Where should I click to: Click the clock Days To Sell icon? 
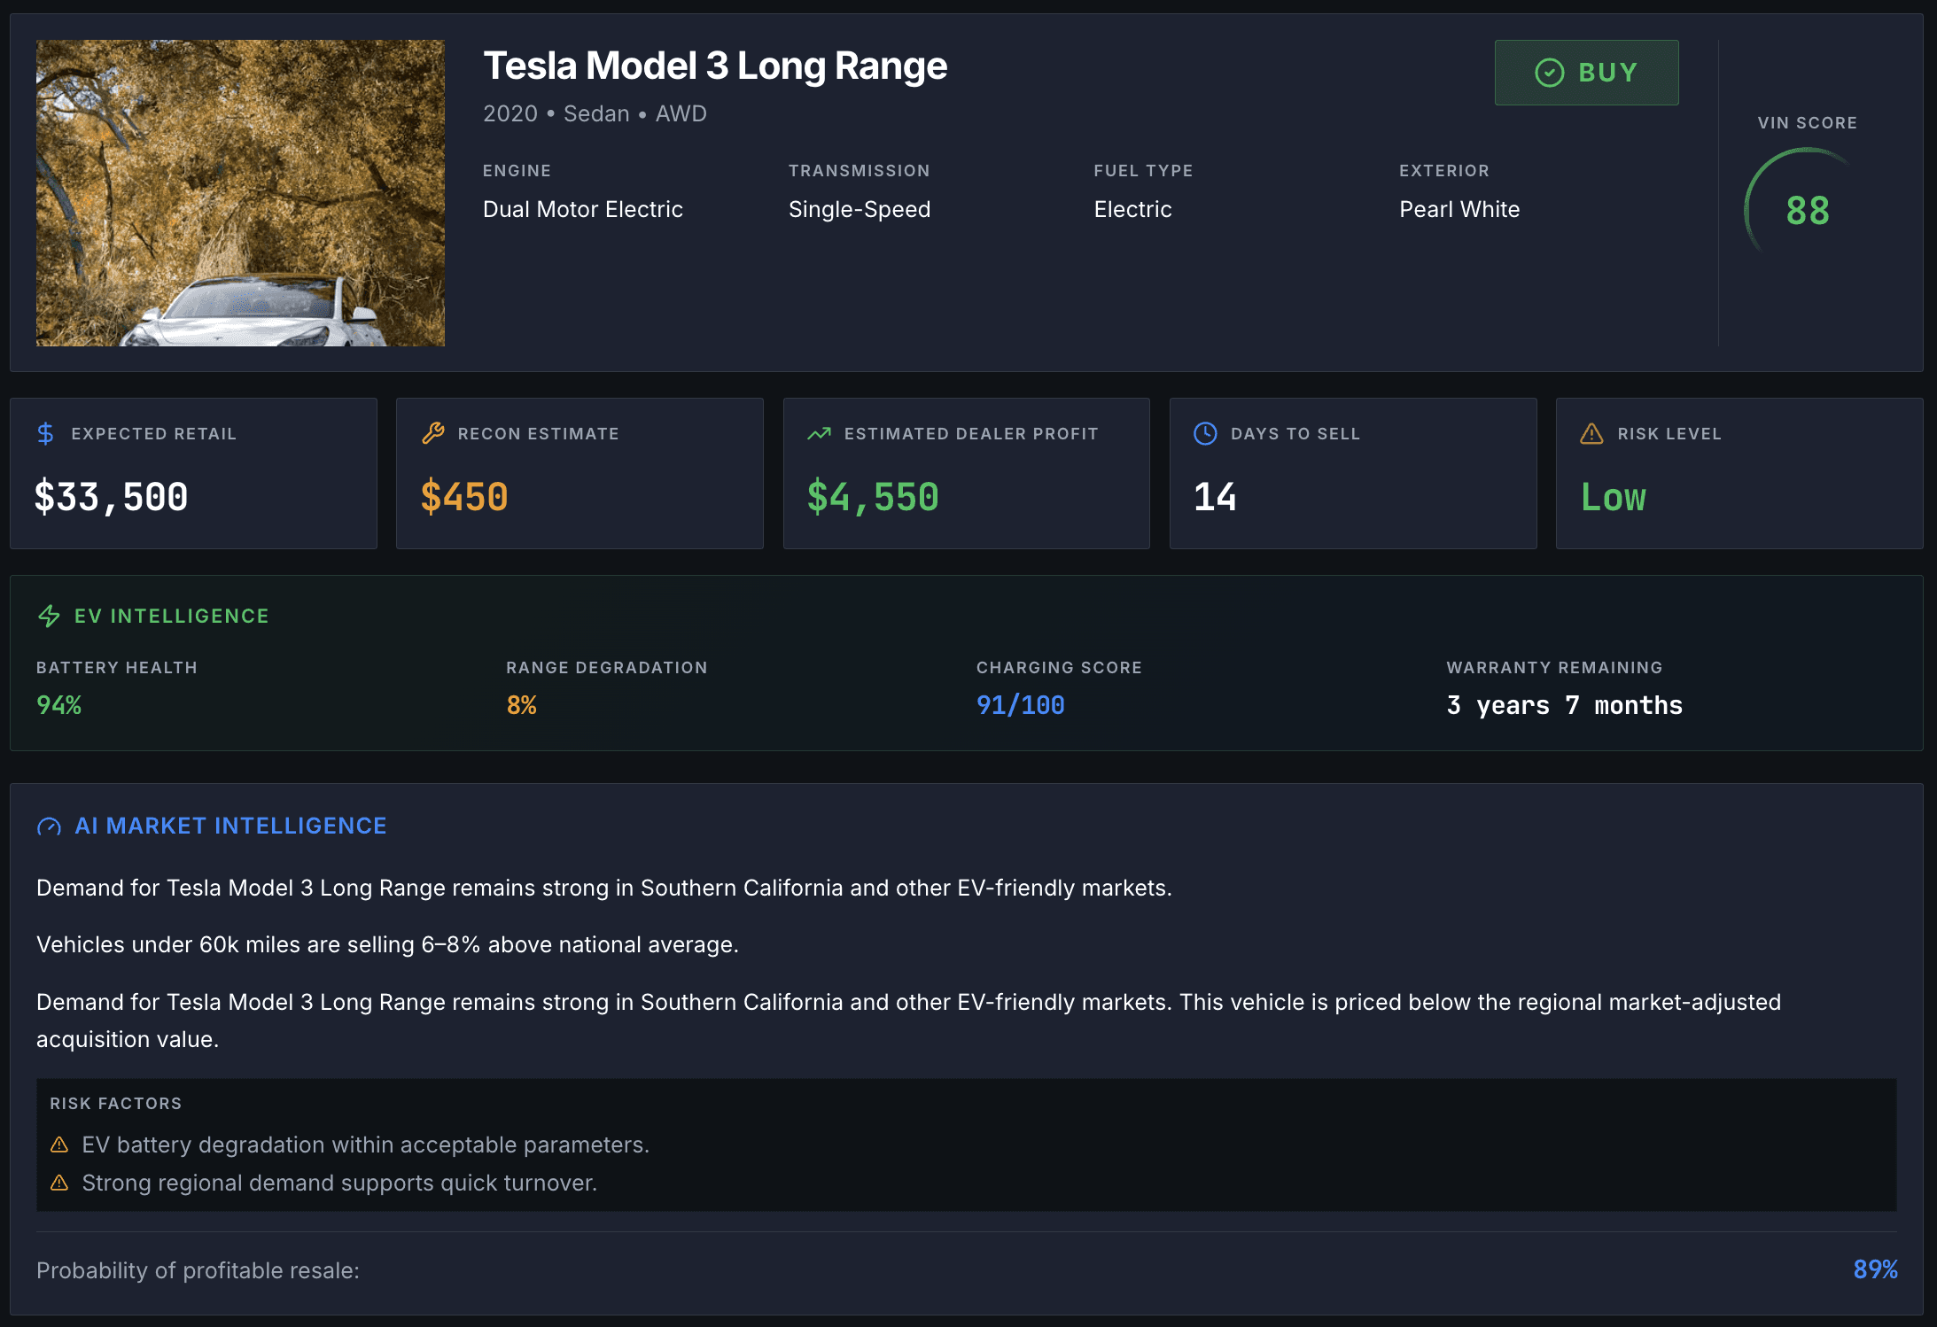1205,433
